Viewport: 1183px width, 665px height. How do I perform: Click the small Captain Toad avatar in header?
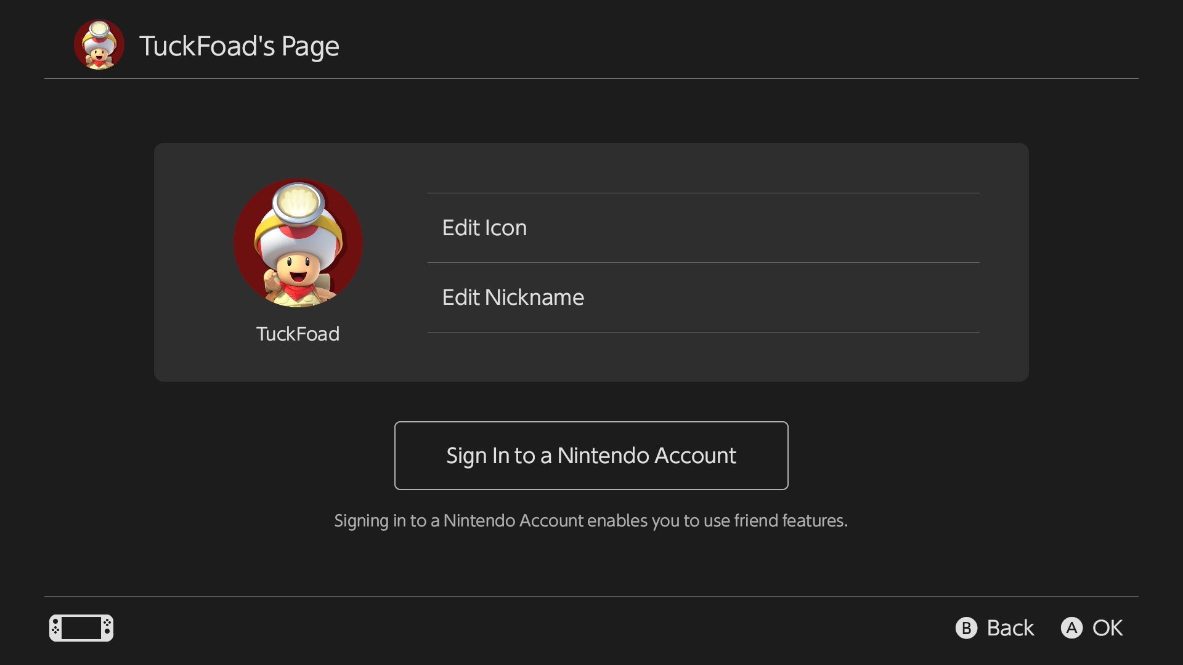[99, 45]
